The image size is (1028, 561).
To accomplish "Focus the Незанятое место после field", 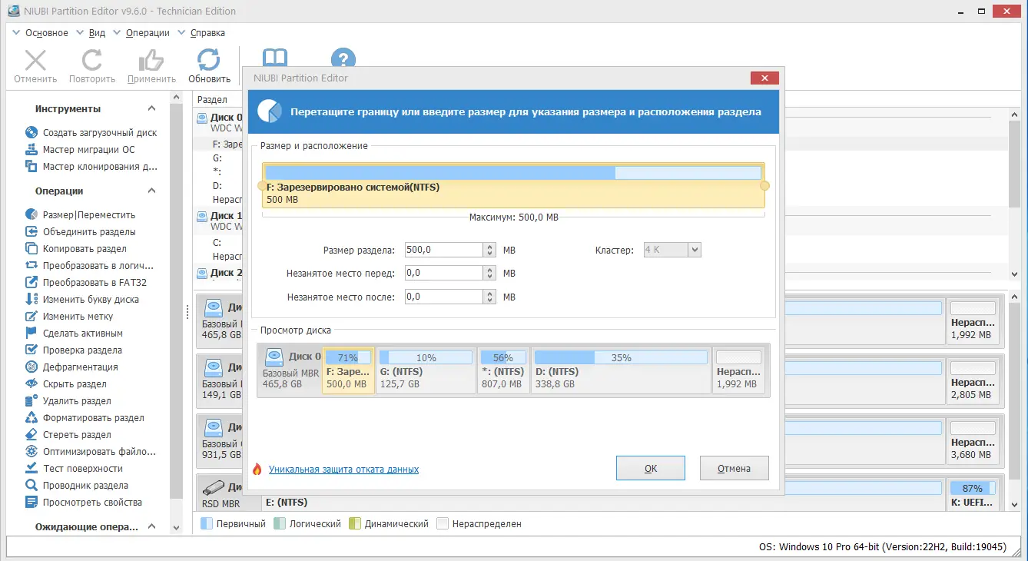I will coord(445,297).
